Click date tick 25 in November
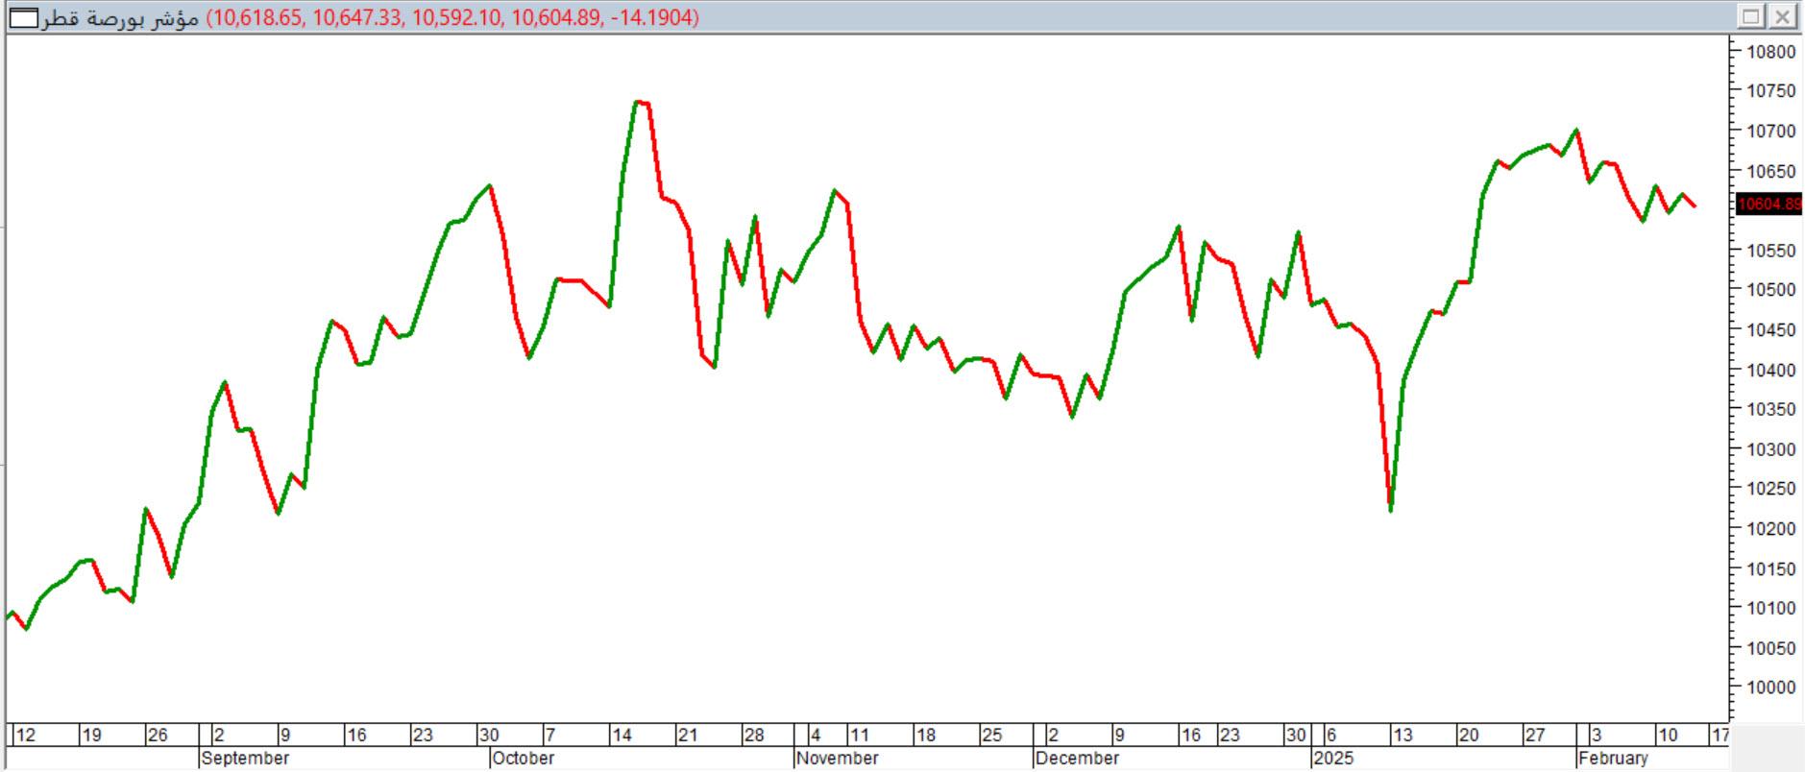This screenshot has width=1805, height=772. tap(991, 736)
